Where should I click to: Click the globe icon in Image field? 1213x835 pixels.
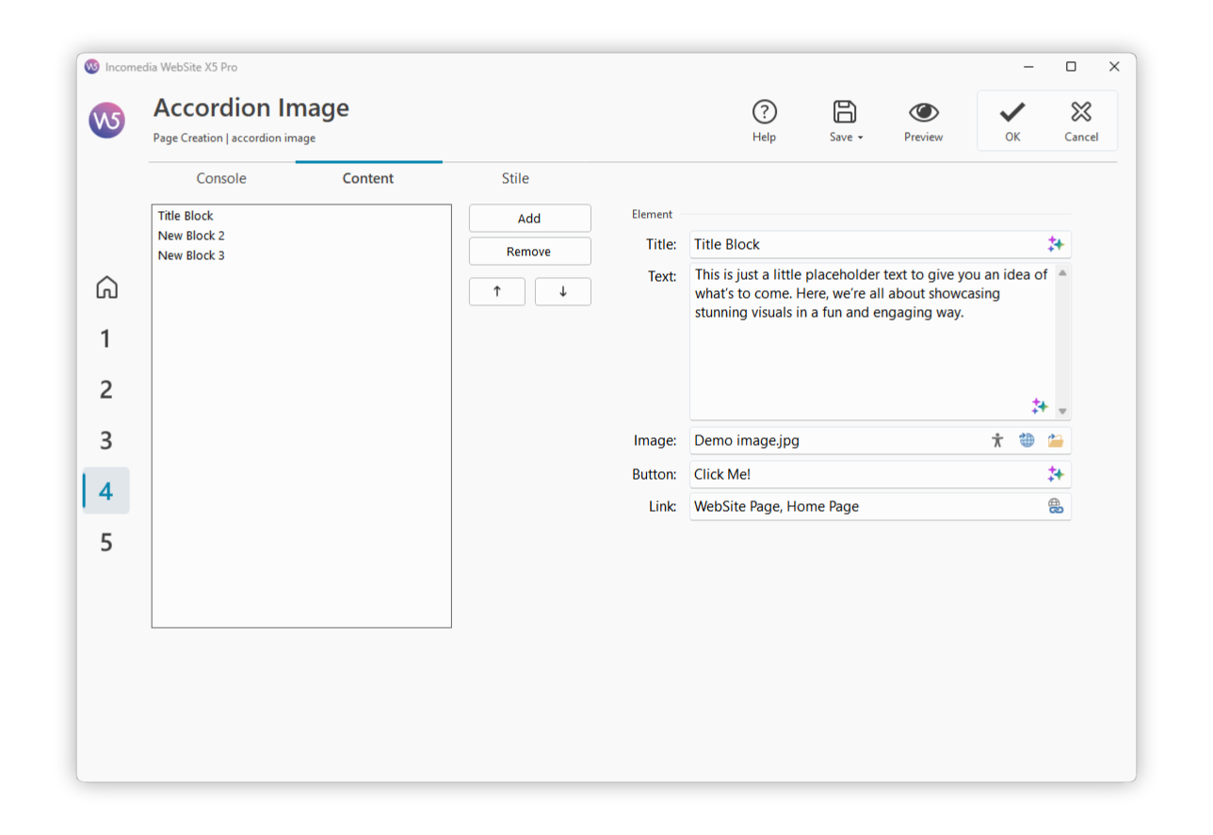coord(1027,440)
